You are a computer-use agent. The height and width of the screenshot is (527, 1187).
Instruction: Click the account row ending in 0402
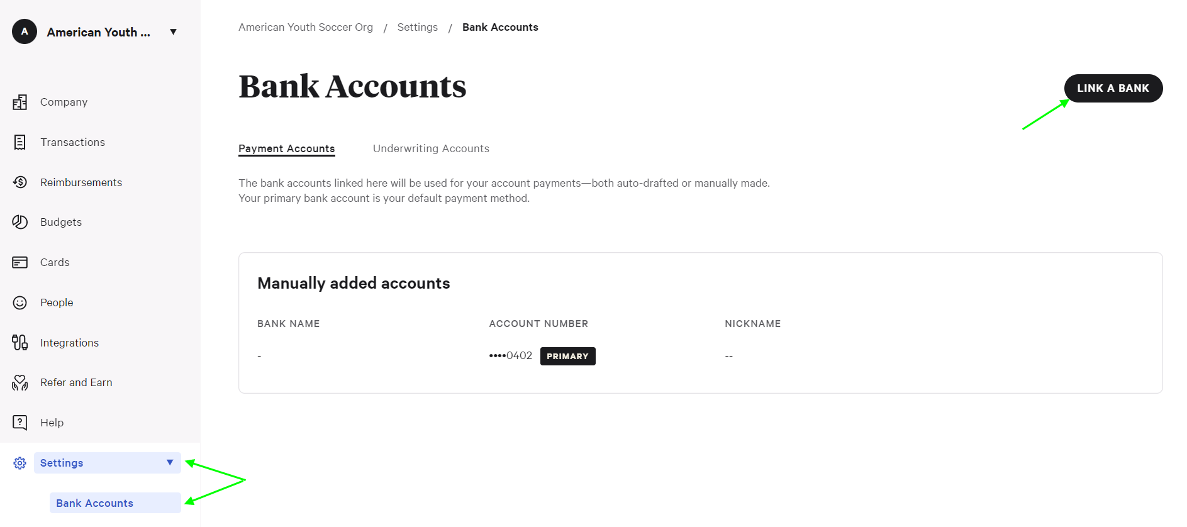[x=510, y=356]
